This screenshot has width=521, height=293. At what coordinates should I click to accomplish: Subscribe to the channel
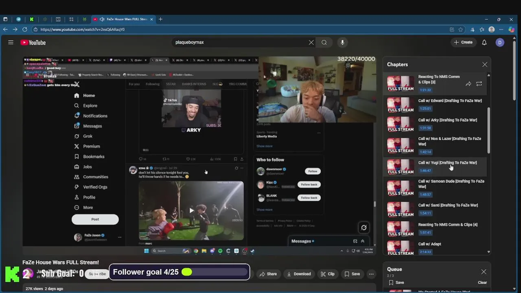coord(97,274)
